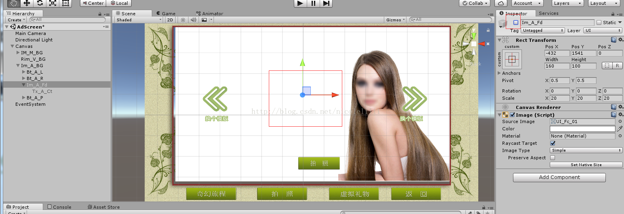Toggle the Im_A_Fd active checkbox
The height and width of the screenshot is (214, 624).
[516, 23]
